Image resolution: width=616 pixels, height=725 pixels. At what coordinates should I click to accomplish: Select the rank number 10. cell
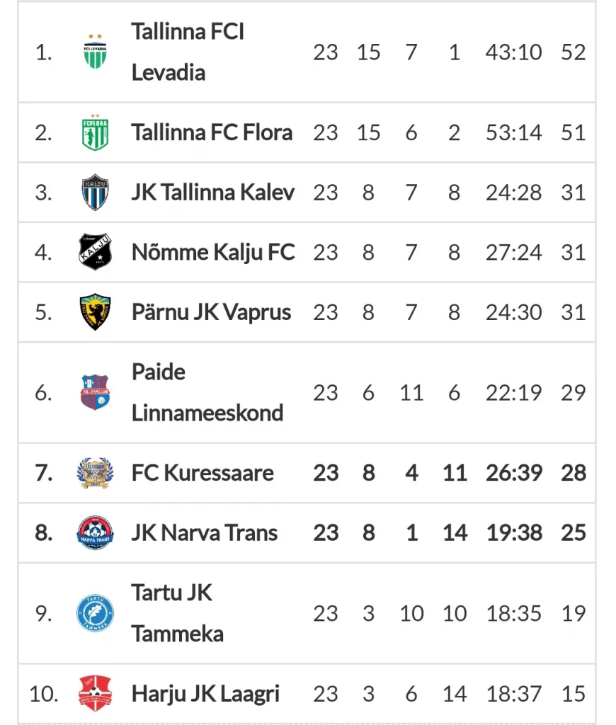(44, 694)
